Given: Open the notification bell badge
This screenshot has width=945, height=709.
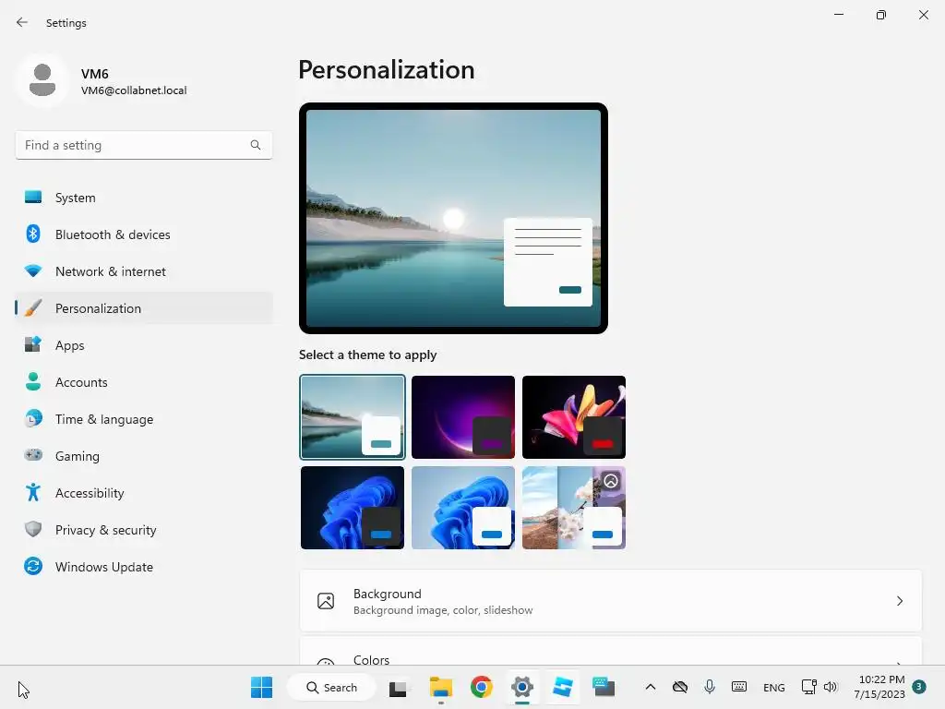Looking at the screenshot, I should coord(918,687).
